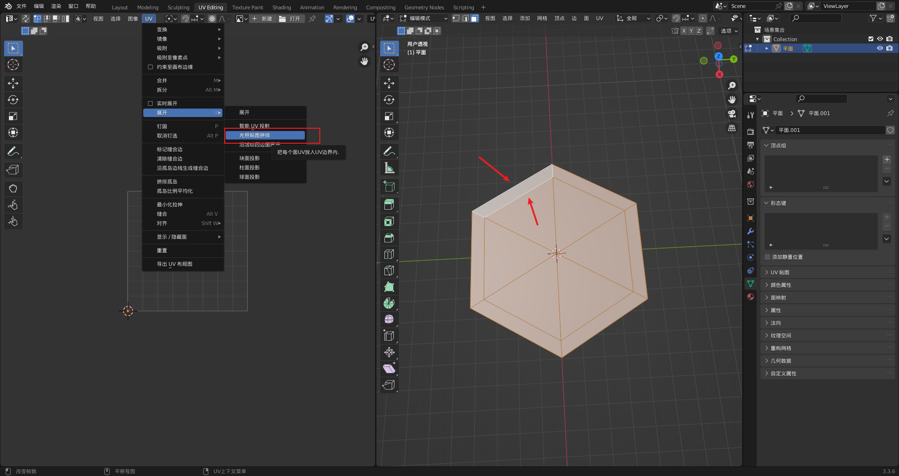
Task: Switch to Texture Paint workspace tab
Action: (247, 7)
